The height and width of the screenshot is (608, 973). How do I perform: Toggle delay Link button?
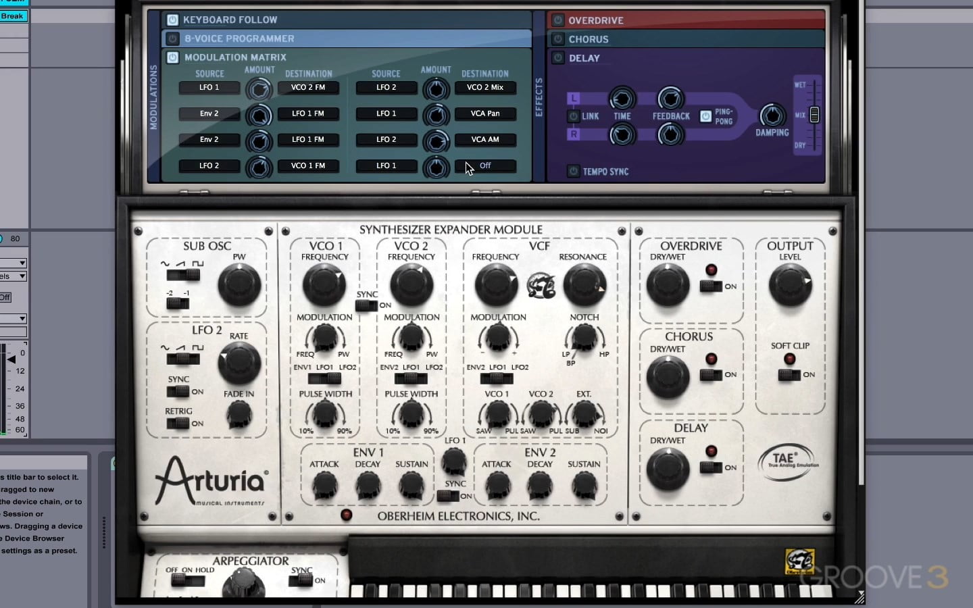[573, 116]
